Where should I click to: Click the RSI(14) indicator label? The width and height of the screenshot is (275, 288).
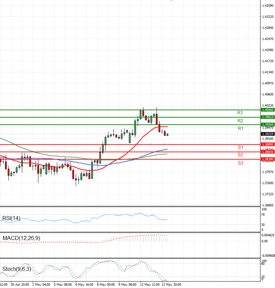click(11, 218)
